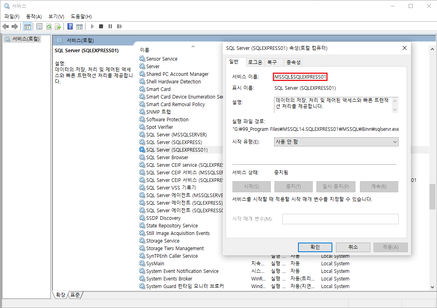Click the 적용(A) button
The height and width of the screenshot is (308, 437).
[390, 247]
